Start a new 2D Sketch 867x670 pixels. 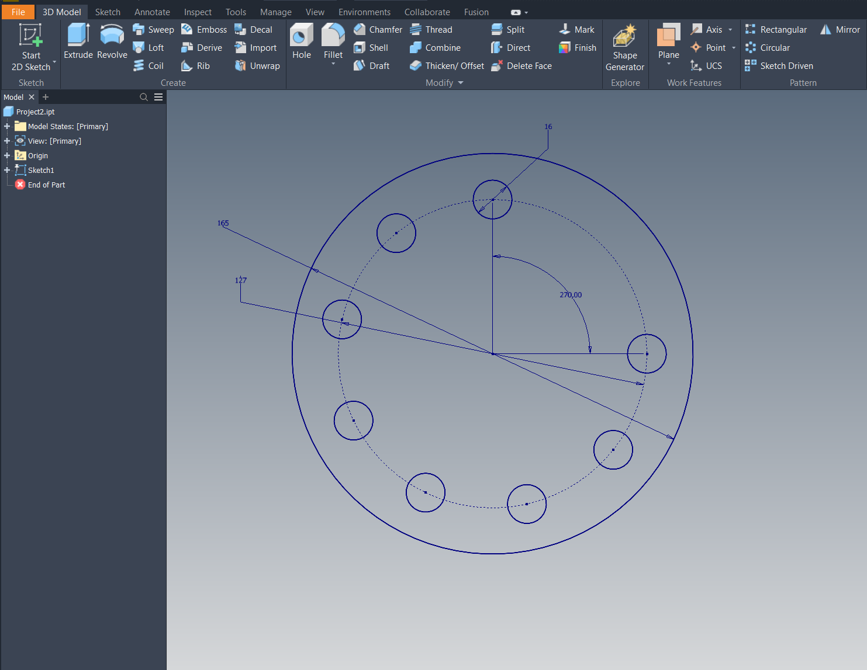click(x=31, y=48)
